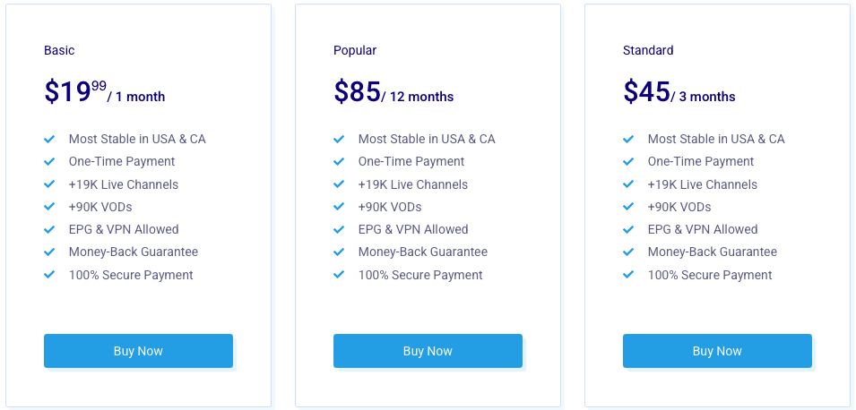Select the Popular plan title
The width and height of the screenshot is (856, 410).
point(355,50)
